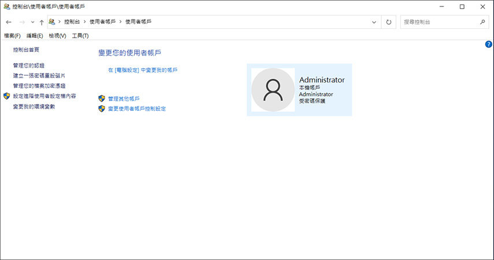This screenshot has width=494, height=260.
Task: Click the shield icon beside 管理其他帳戶
Action: (x=102, y=99)
